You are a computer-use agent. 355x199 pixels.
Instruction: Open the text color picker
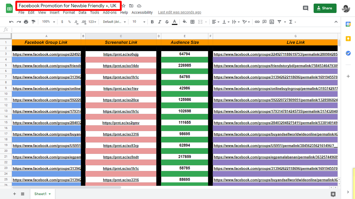(175, 22)
